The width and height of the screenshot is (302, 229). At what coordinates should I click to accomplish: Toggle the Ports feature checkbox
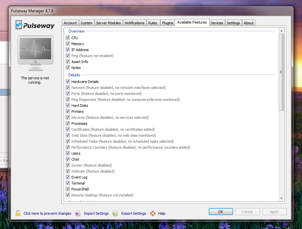[x=68, y=94]
